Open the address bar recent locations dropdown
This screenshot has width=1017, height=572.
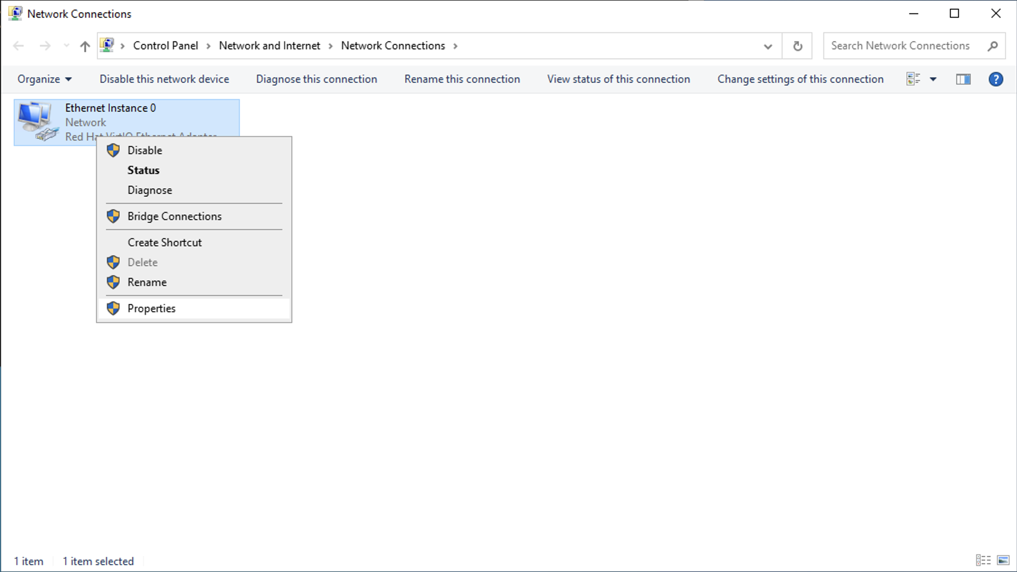click(768, 46)
